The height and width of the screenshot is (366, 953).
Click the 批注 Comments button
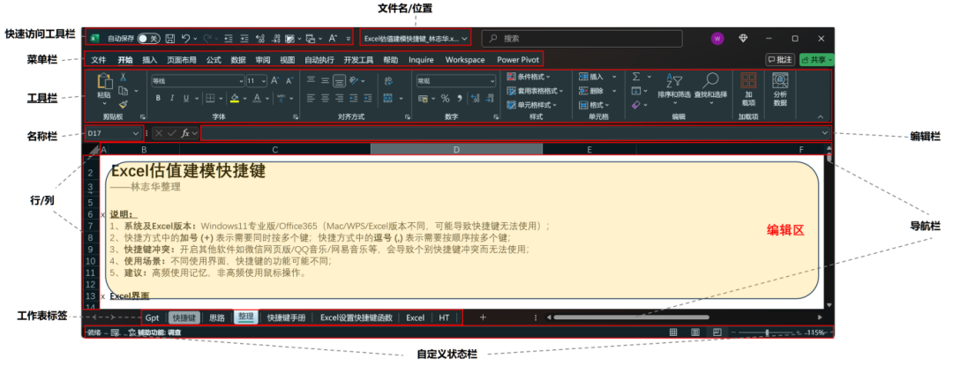tap(780, 59)
